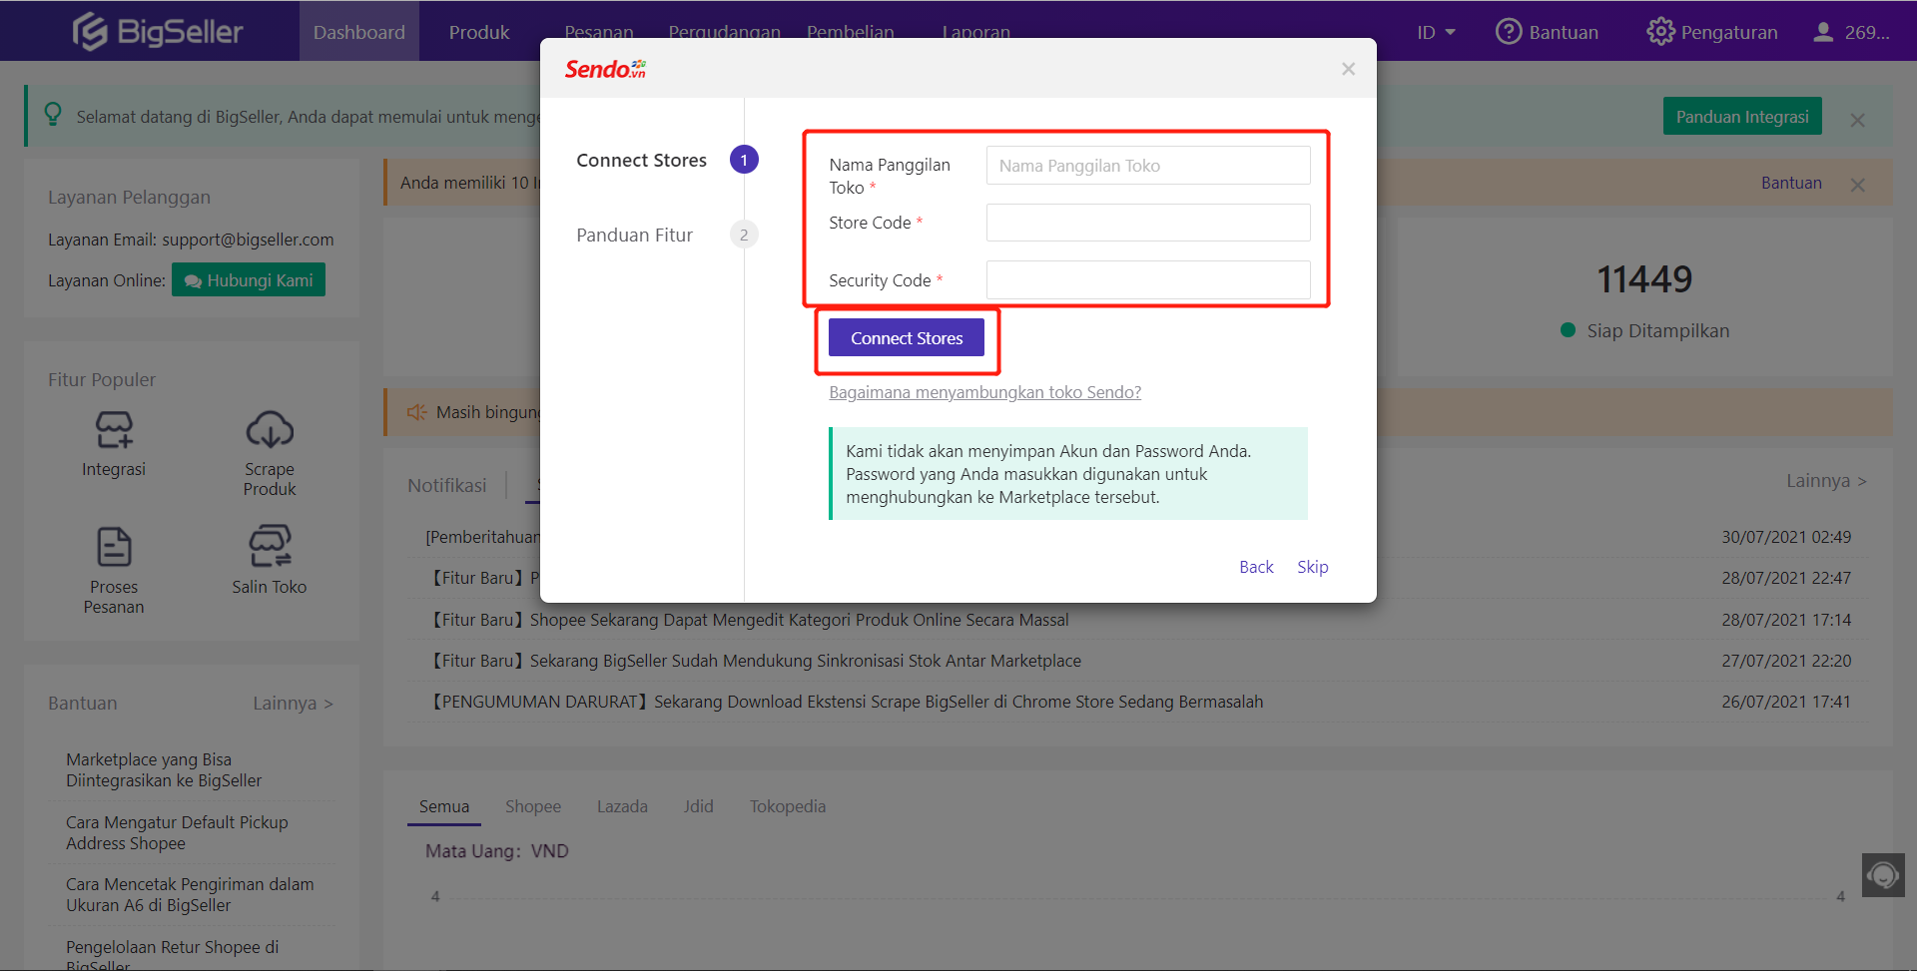Click the lightbulb tip icon
Screen dimensions: 1917x971
(53, 115)
